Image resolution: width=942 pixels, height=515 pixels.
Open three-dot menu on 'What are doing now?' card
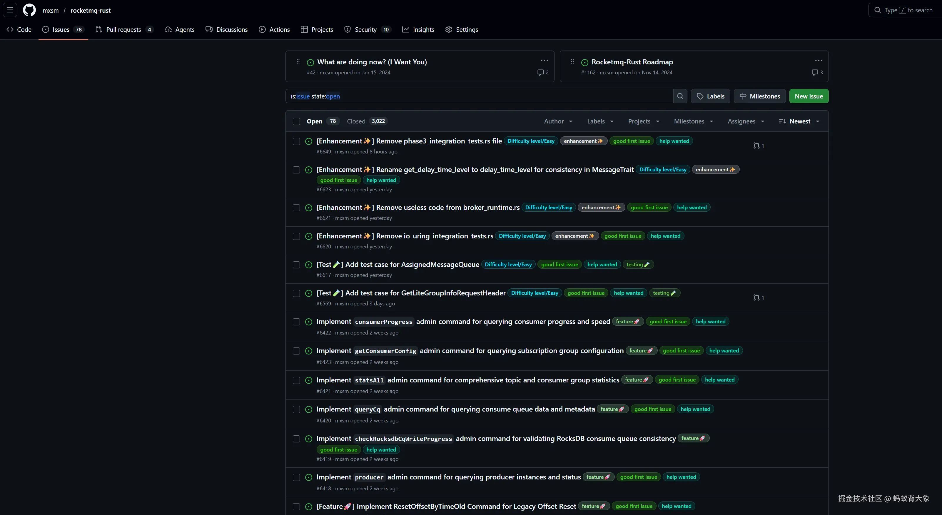[544, 61]
